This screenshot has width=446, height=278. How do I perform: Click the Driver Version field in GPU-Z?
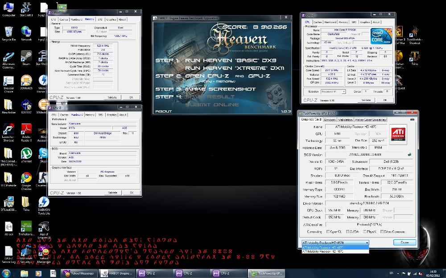point(369,203)
